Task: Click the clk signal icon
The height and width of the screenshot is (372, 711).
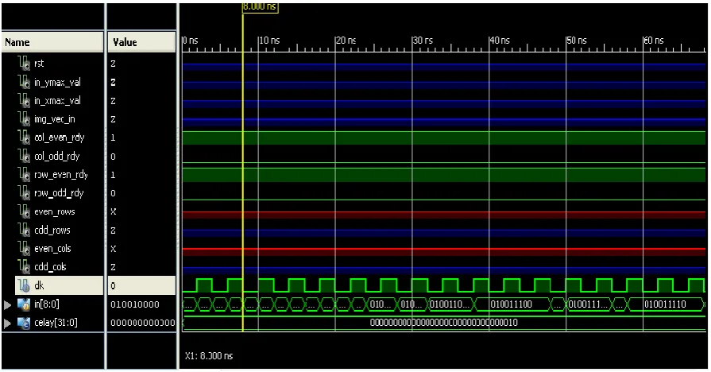Action: 24,285
